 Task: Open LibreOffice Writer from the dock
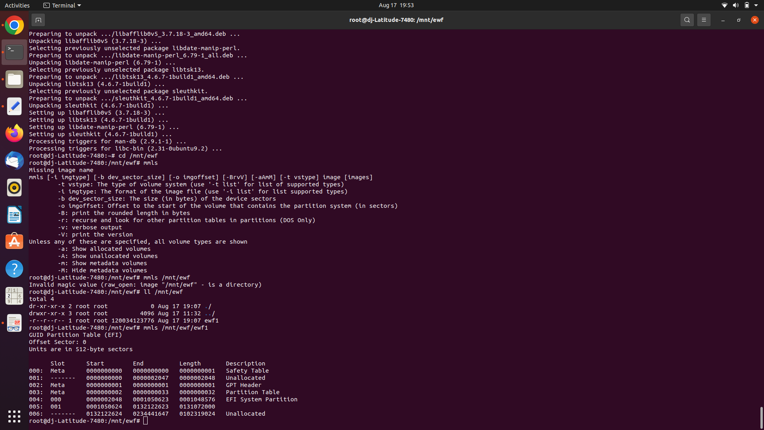(14, 215)
